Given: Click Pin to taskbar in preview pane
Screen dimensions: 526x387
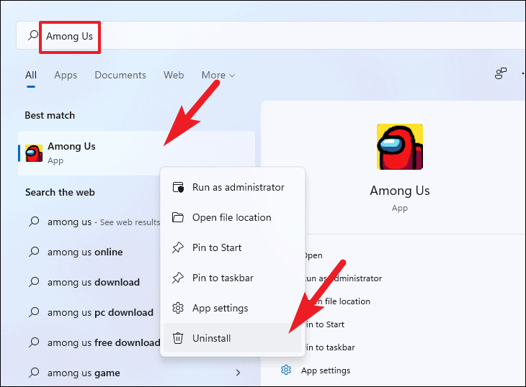Looking at the screenshot, I should point(331,347).
